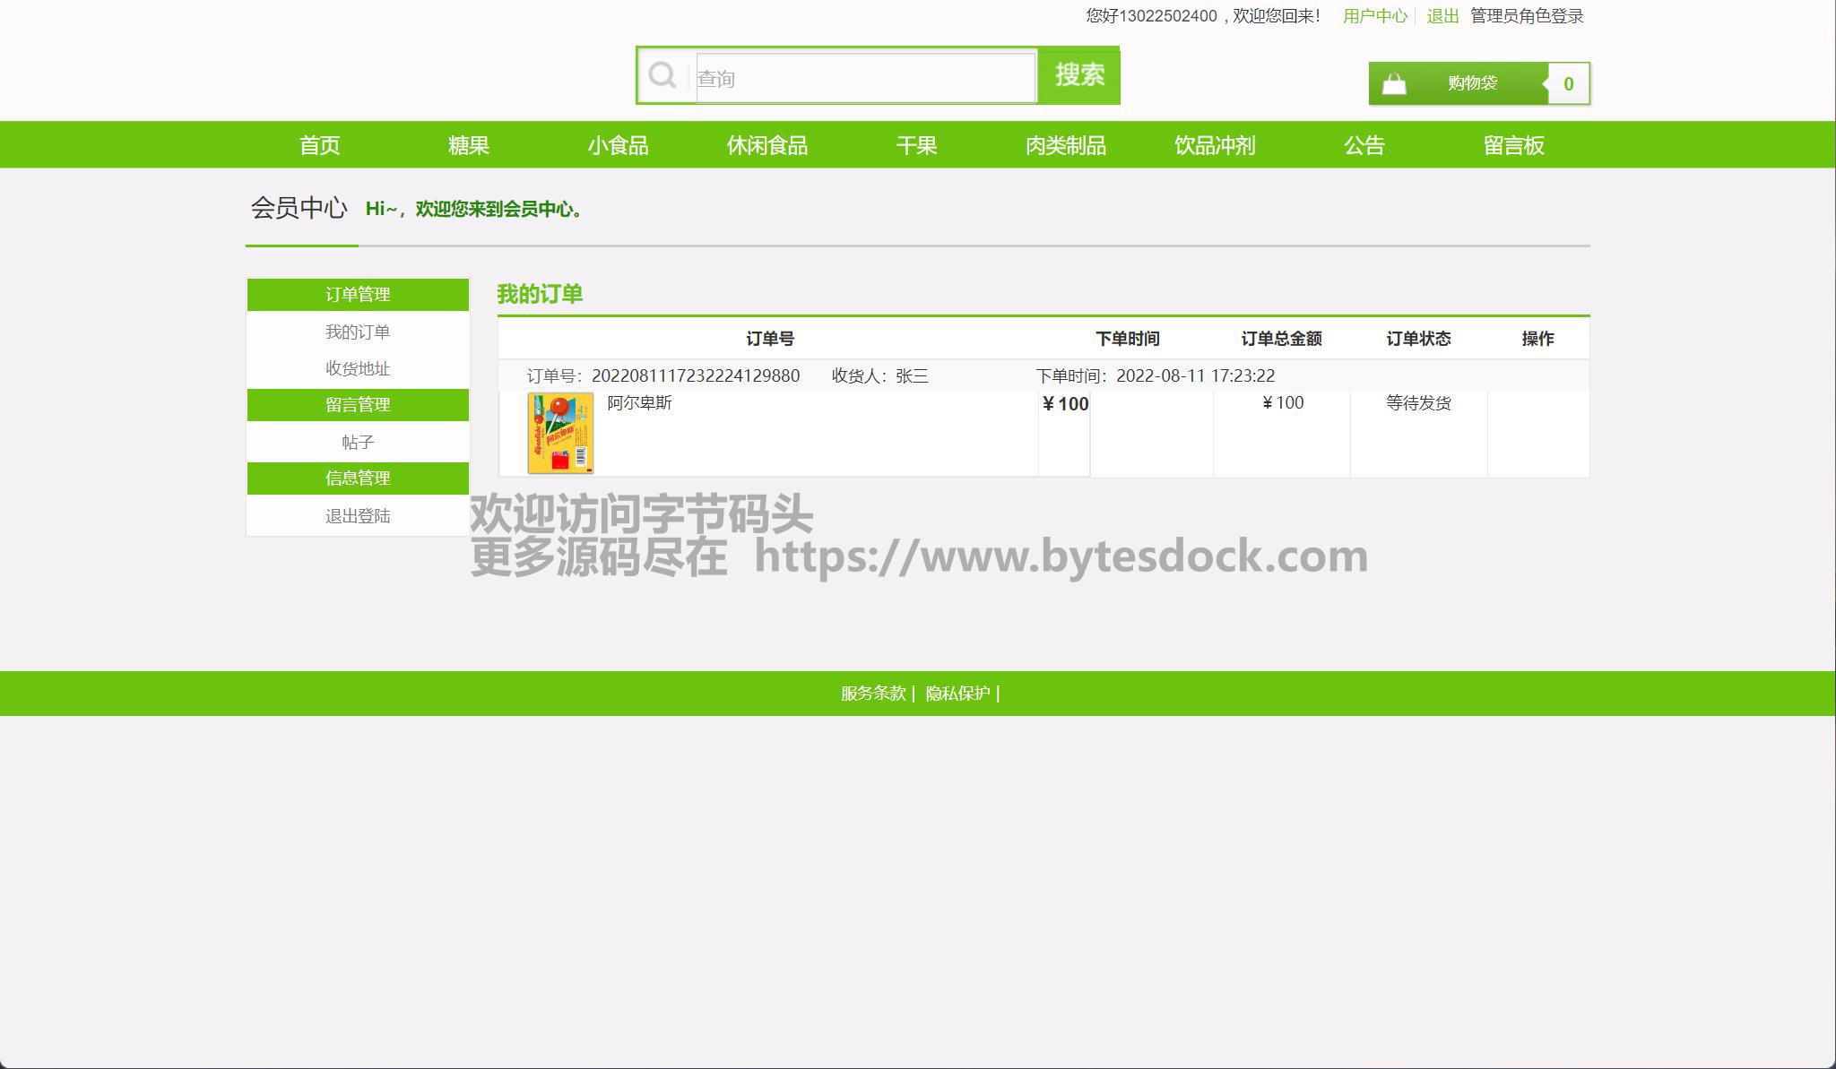The image size is (1836, 1069).
Task: Click 退出登陆 in sidebar
Action: tap(358, 515)
